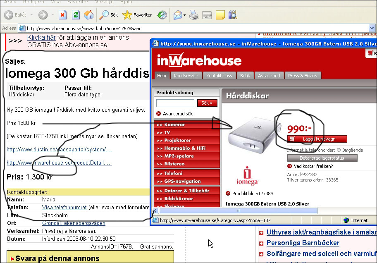Click Vad kostar frakten? link

coord(313,166)
